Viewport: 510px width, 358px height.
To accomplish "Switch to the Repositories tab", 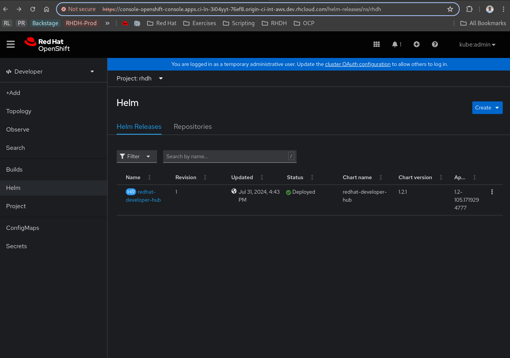I will 192,127.
